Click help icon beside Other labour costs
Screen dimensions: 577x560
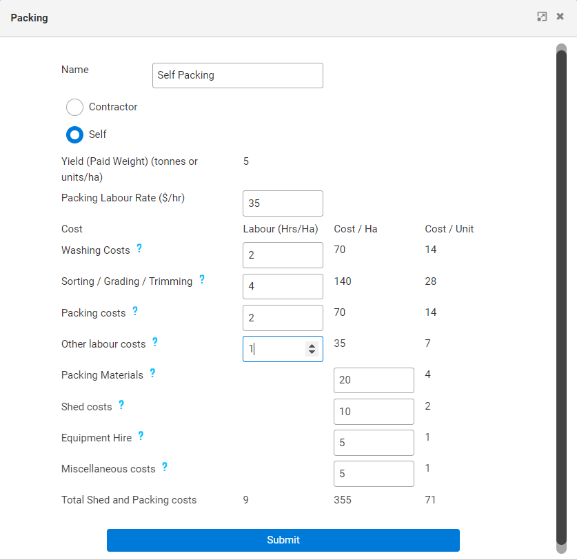pyautogui.click(x=155, y=342)
